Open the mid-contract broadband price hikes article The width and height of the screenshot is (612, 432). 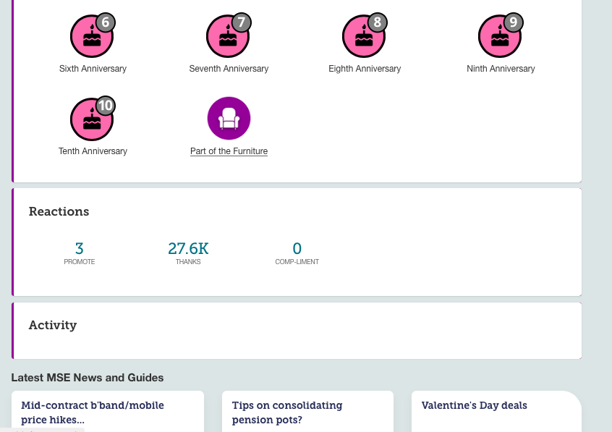[x=93, y=412]
